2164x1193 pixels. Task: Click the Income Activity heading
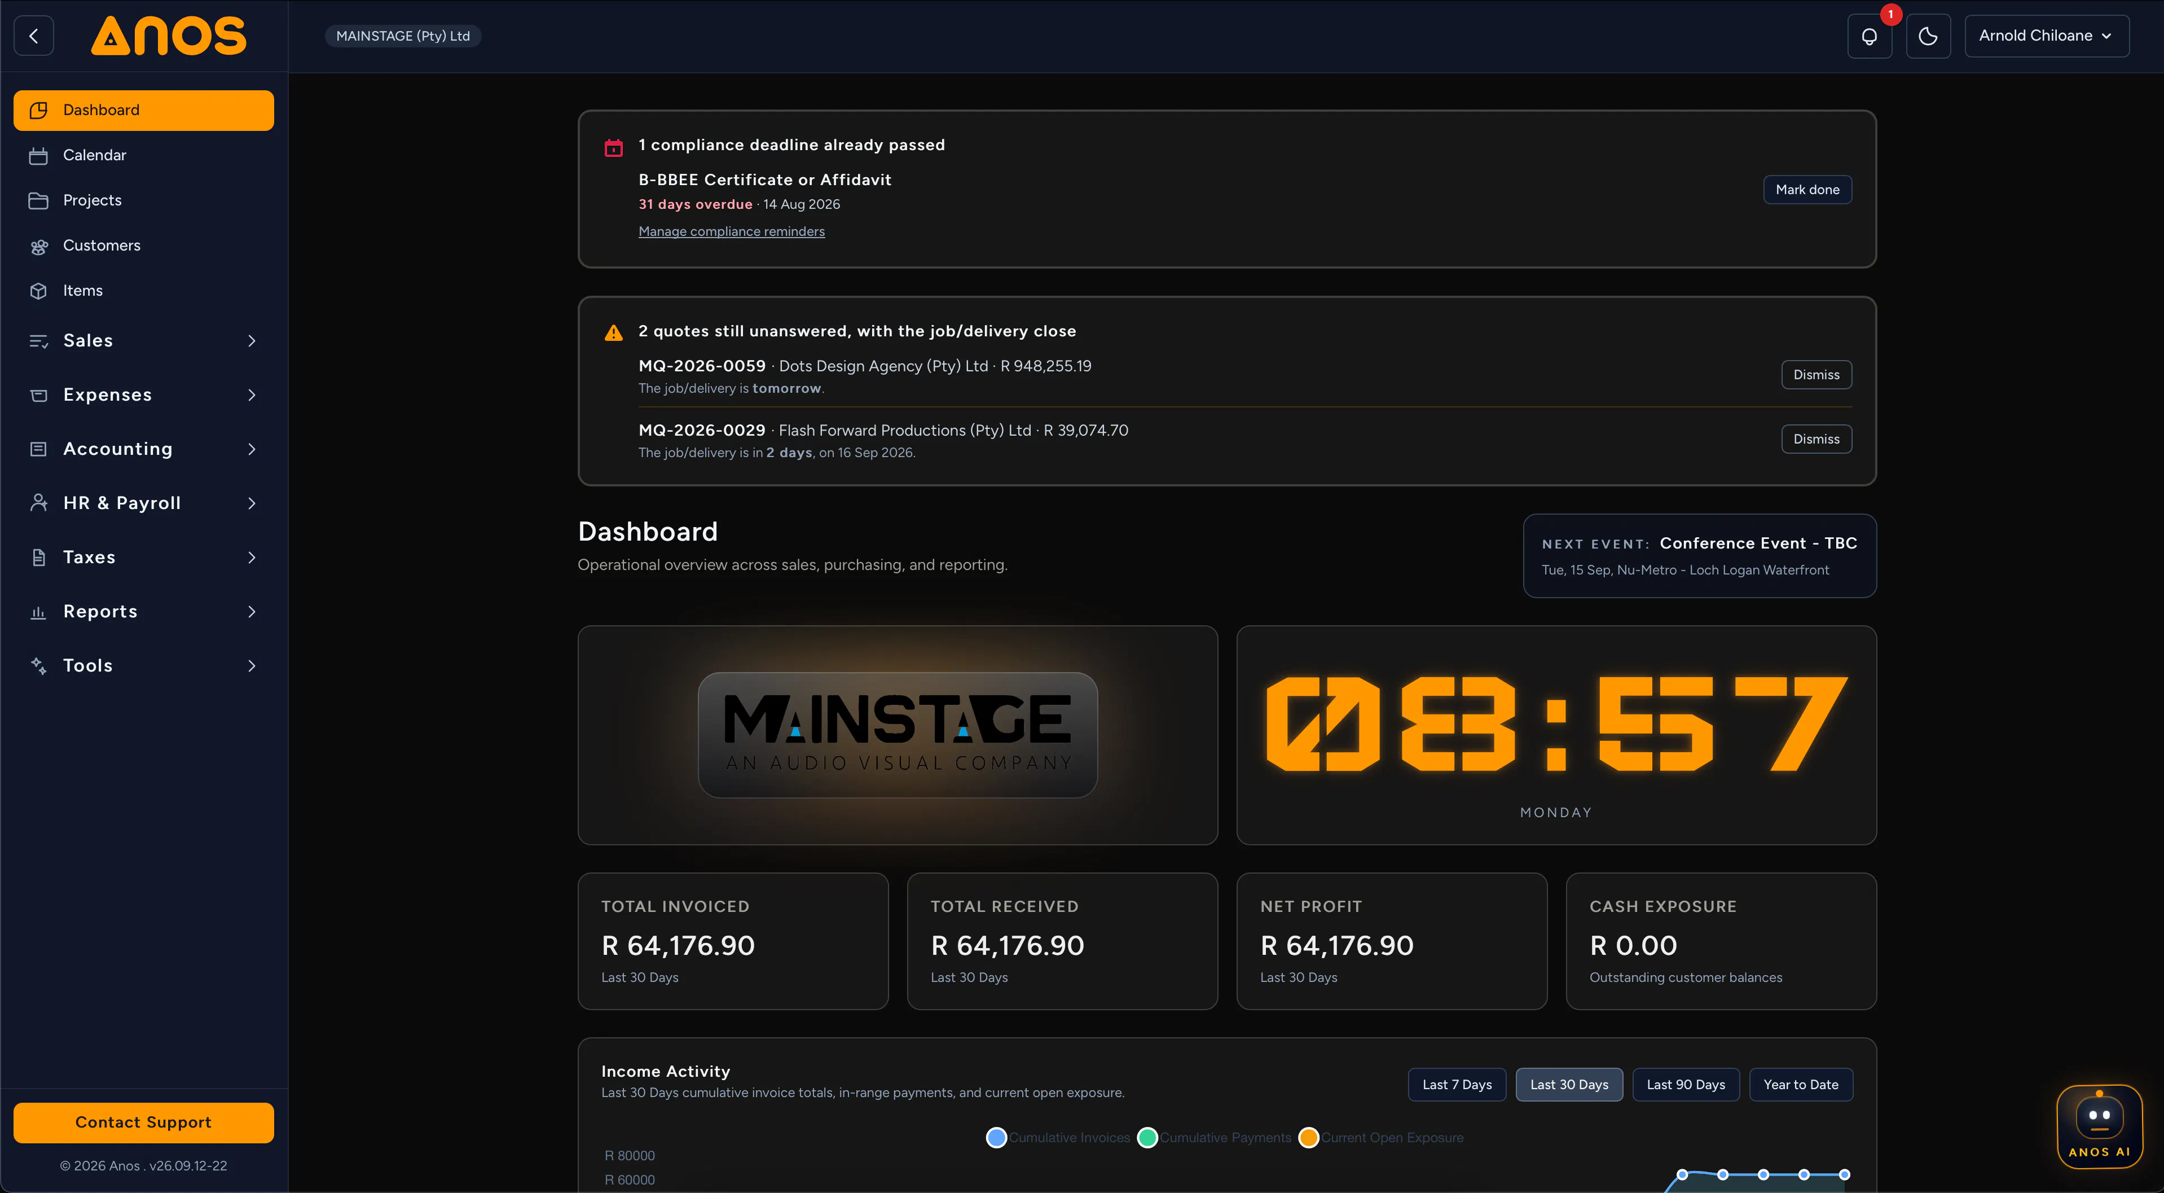tap(666, 1072)
